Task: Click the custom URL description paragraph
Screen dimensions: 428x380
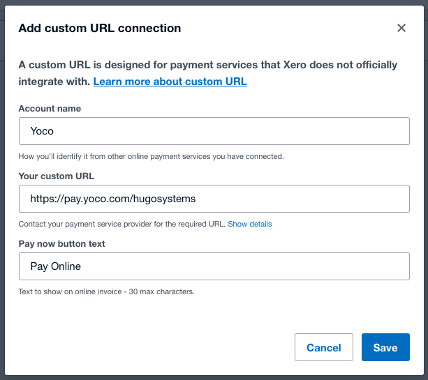Action: 207,65
